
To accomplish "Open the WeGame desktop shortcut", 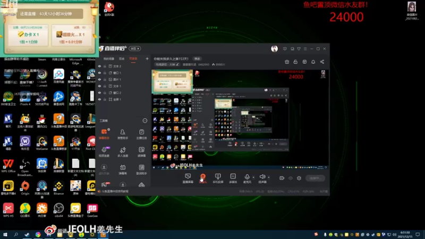I will pos(42,143).
